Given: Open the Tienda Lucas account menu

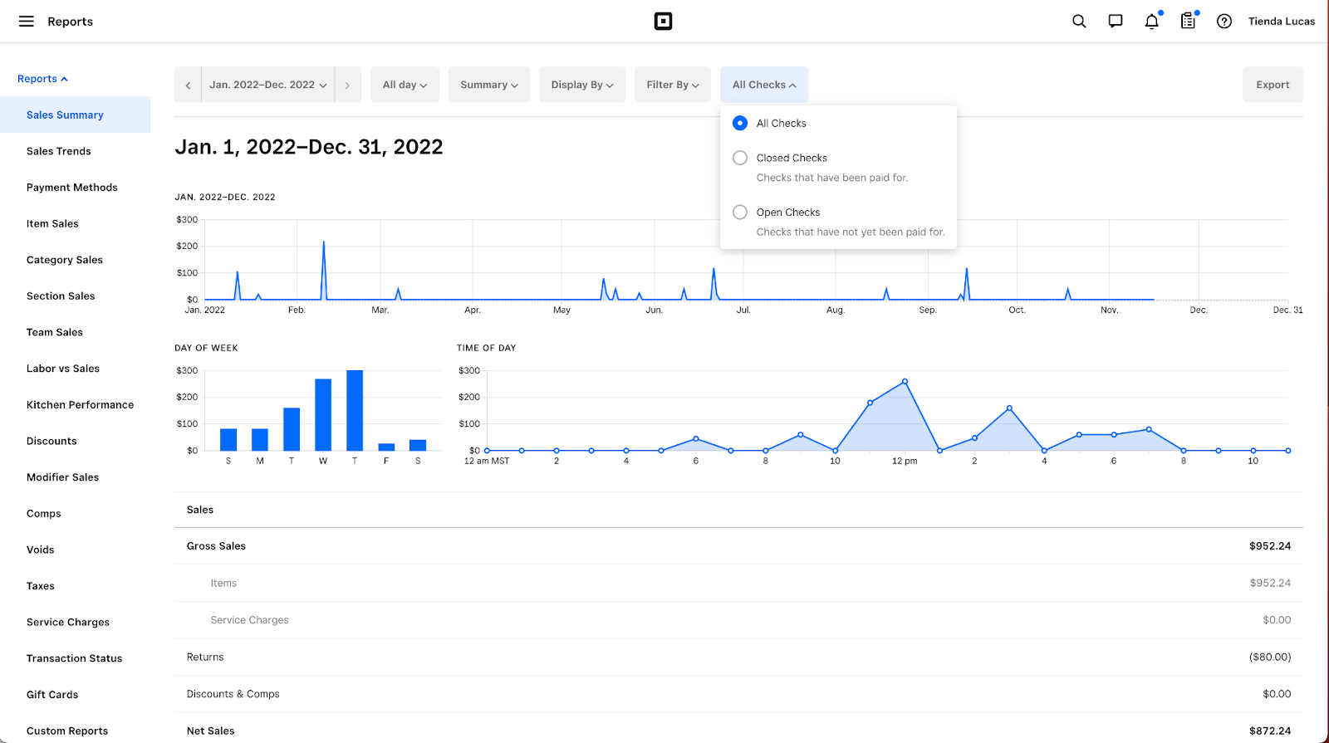Looking at the screenshot, I should click(1282, 22).
